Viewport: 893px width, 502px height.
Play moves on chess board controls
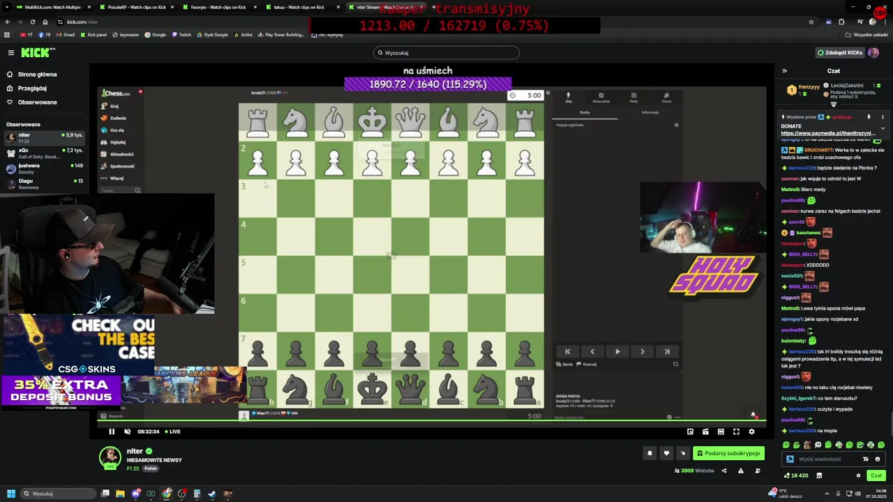(617, 352)
